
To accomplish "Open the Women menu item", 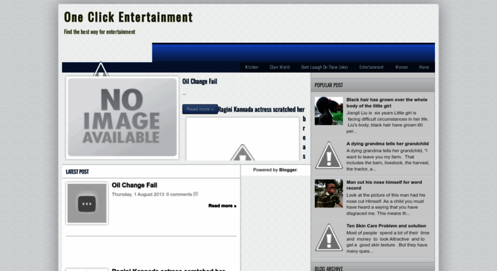I will click(x=401, y=67).
